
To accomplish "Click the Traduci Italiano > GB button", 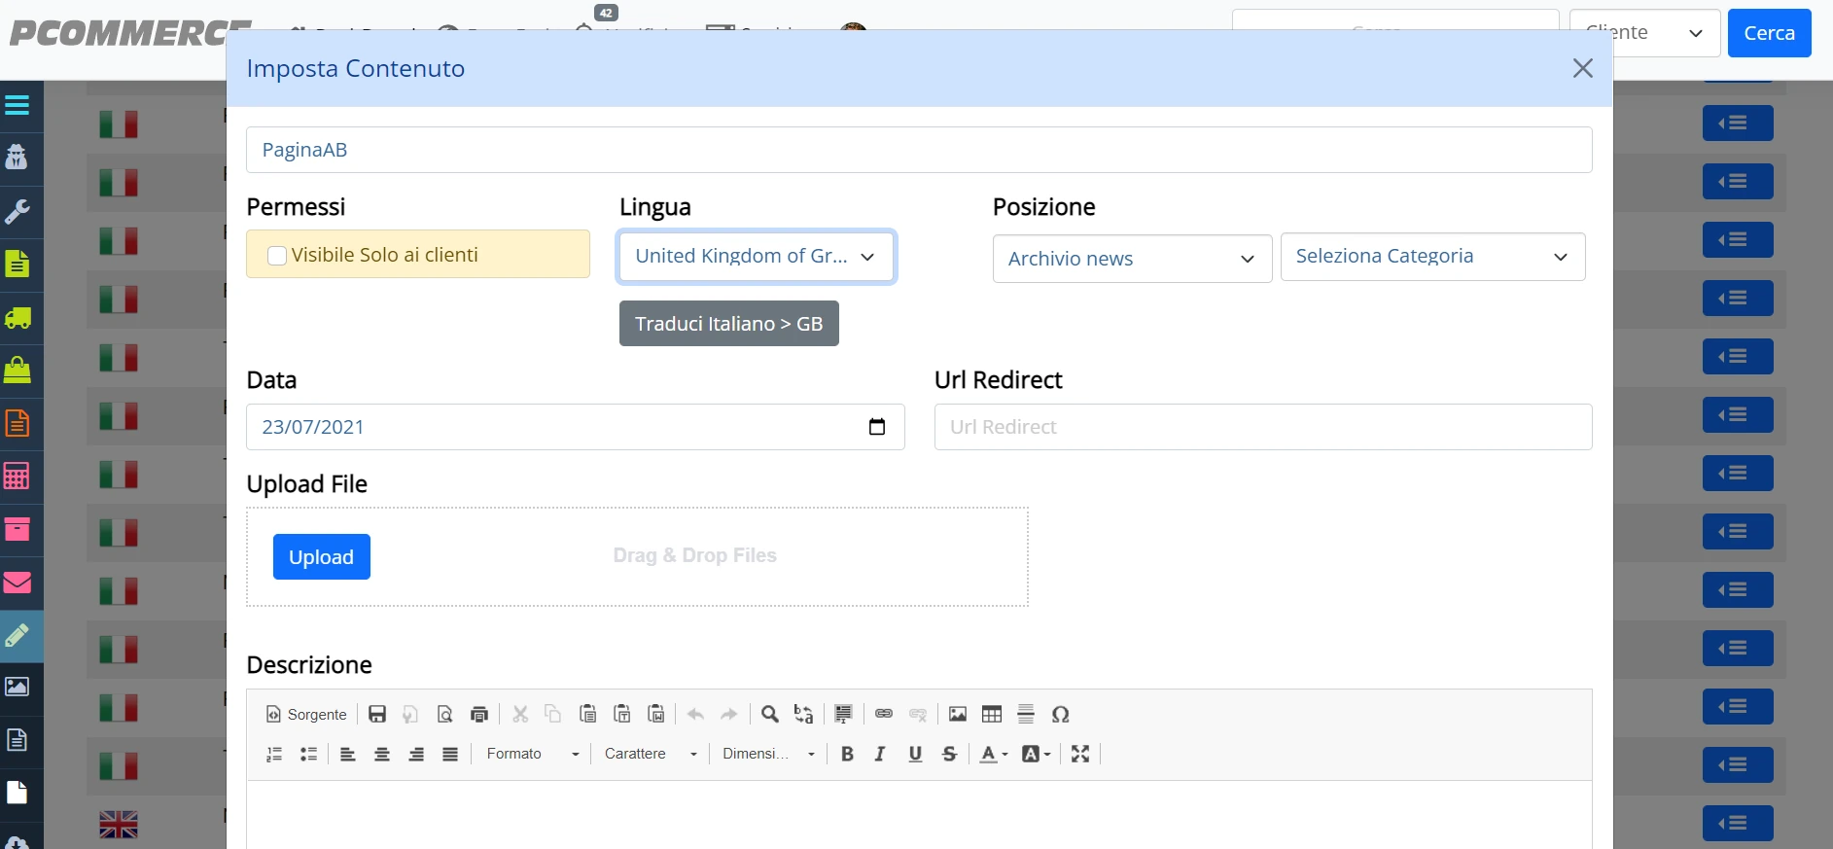I will pos(729,324).
